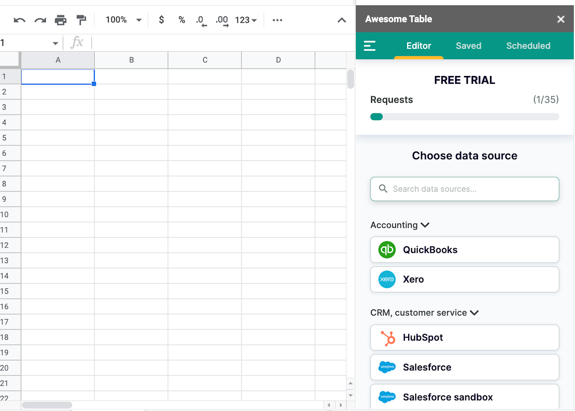
Task: Click the Redo arrow icon
Action: (x=40, y=20)
